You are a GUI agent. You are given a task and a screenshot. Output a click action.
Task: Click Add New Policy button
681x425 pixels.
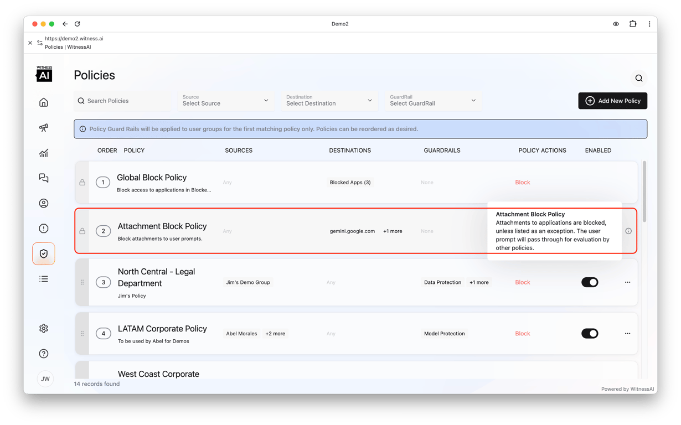click(612, 101)
